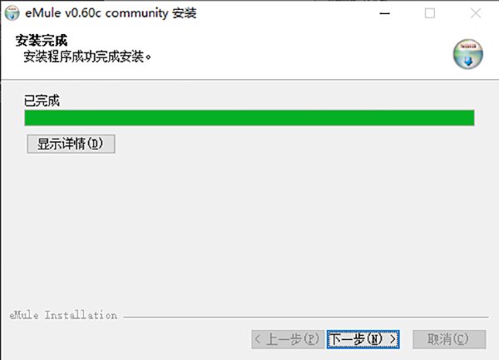The width and height of the screenshot is (499, 360).
Task: Click the 安装完成 header title
Action: point(42,41)
